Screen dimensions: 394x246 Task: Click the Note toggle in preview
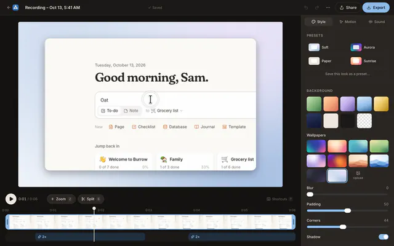tap(131, 111)
